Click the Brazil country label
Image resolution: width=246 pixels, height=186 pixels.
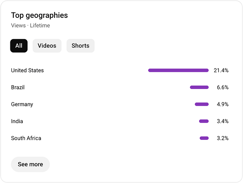point(18,87)
